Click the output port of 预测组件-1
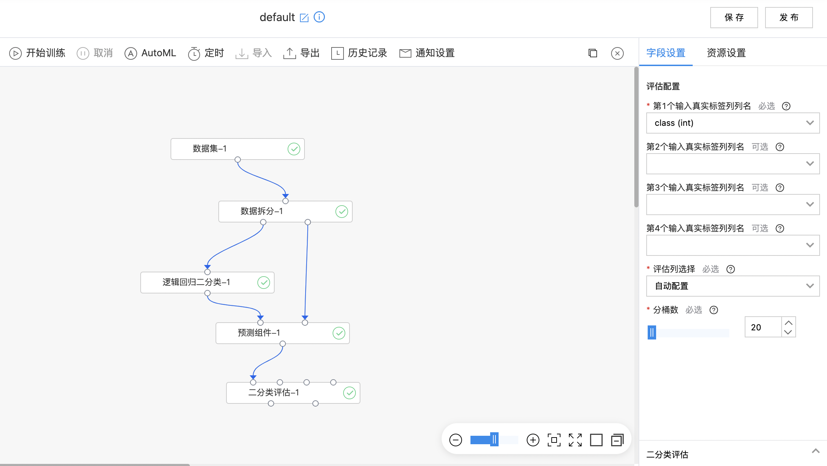This screenshot has height=466, width=827. (283, 344)
